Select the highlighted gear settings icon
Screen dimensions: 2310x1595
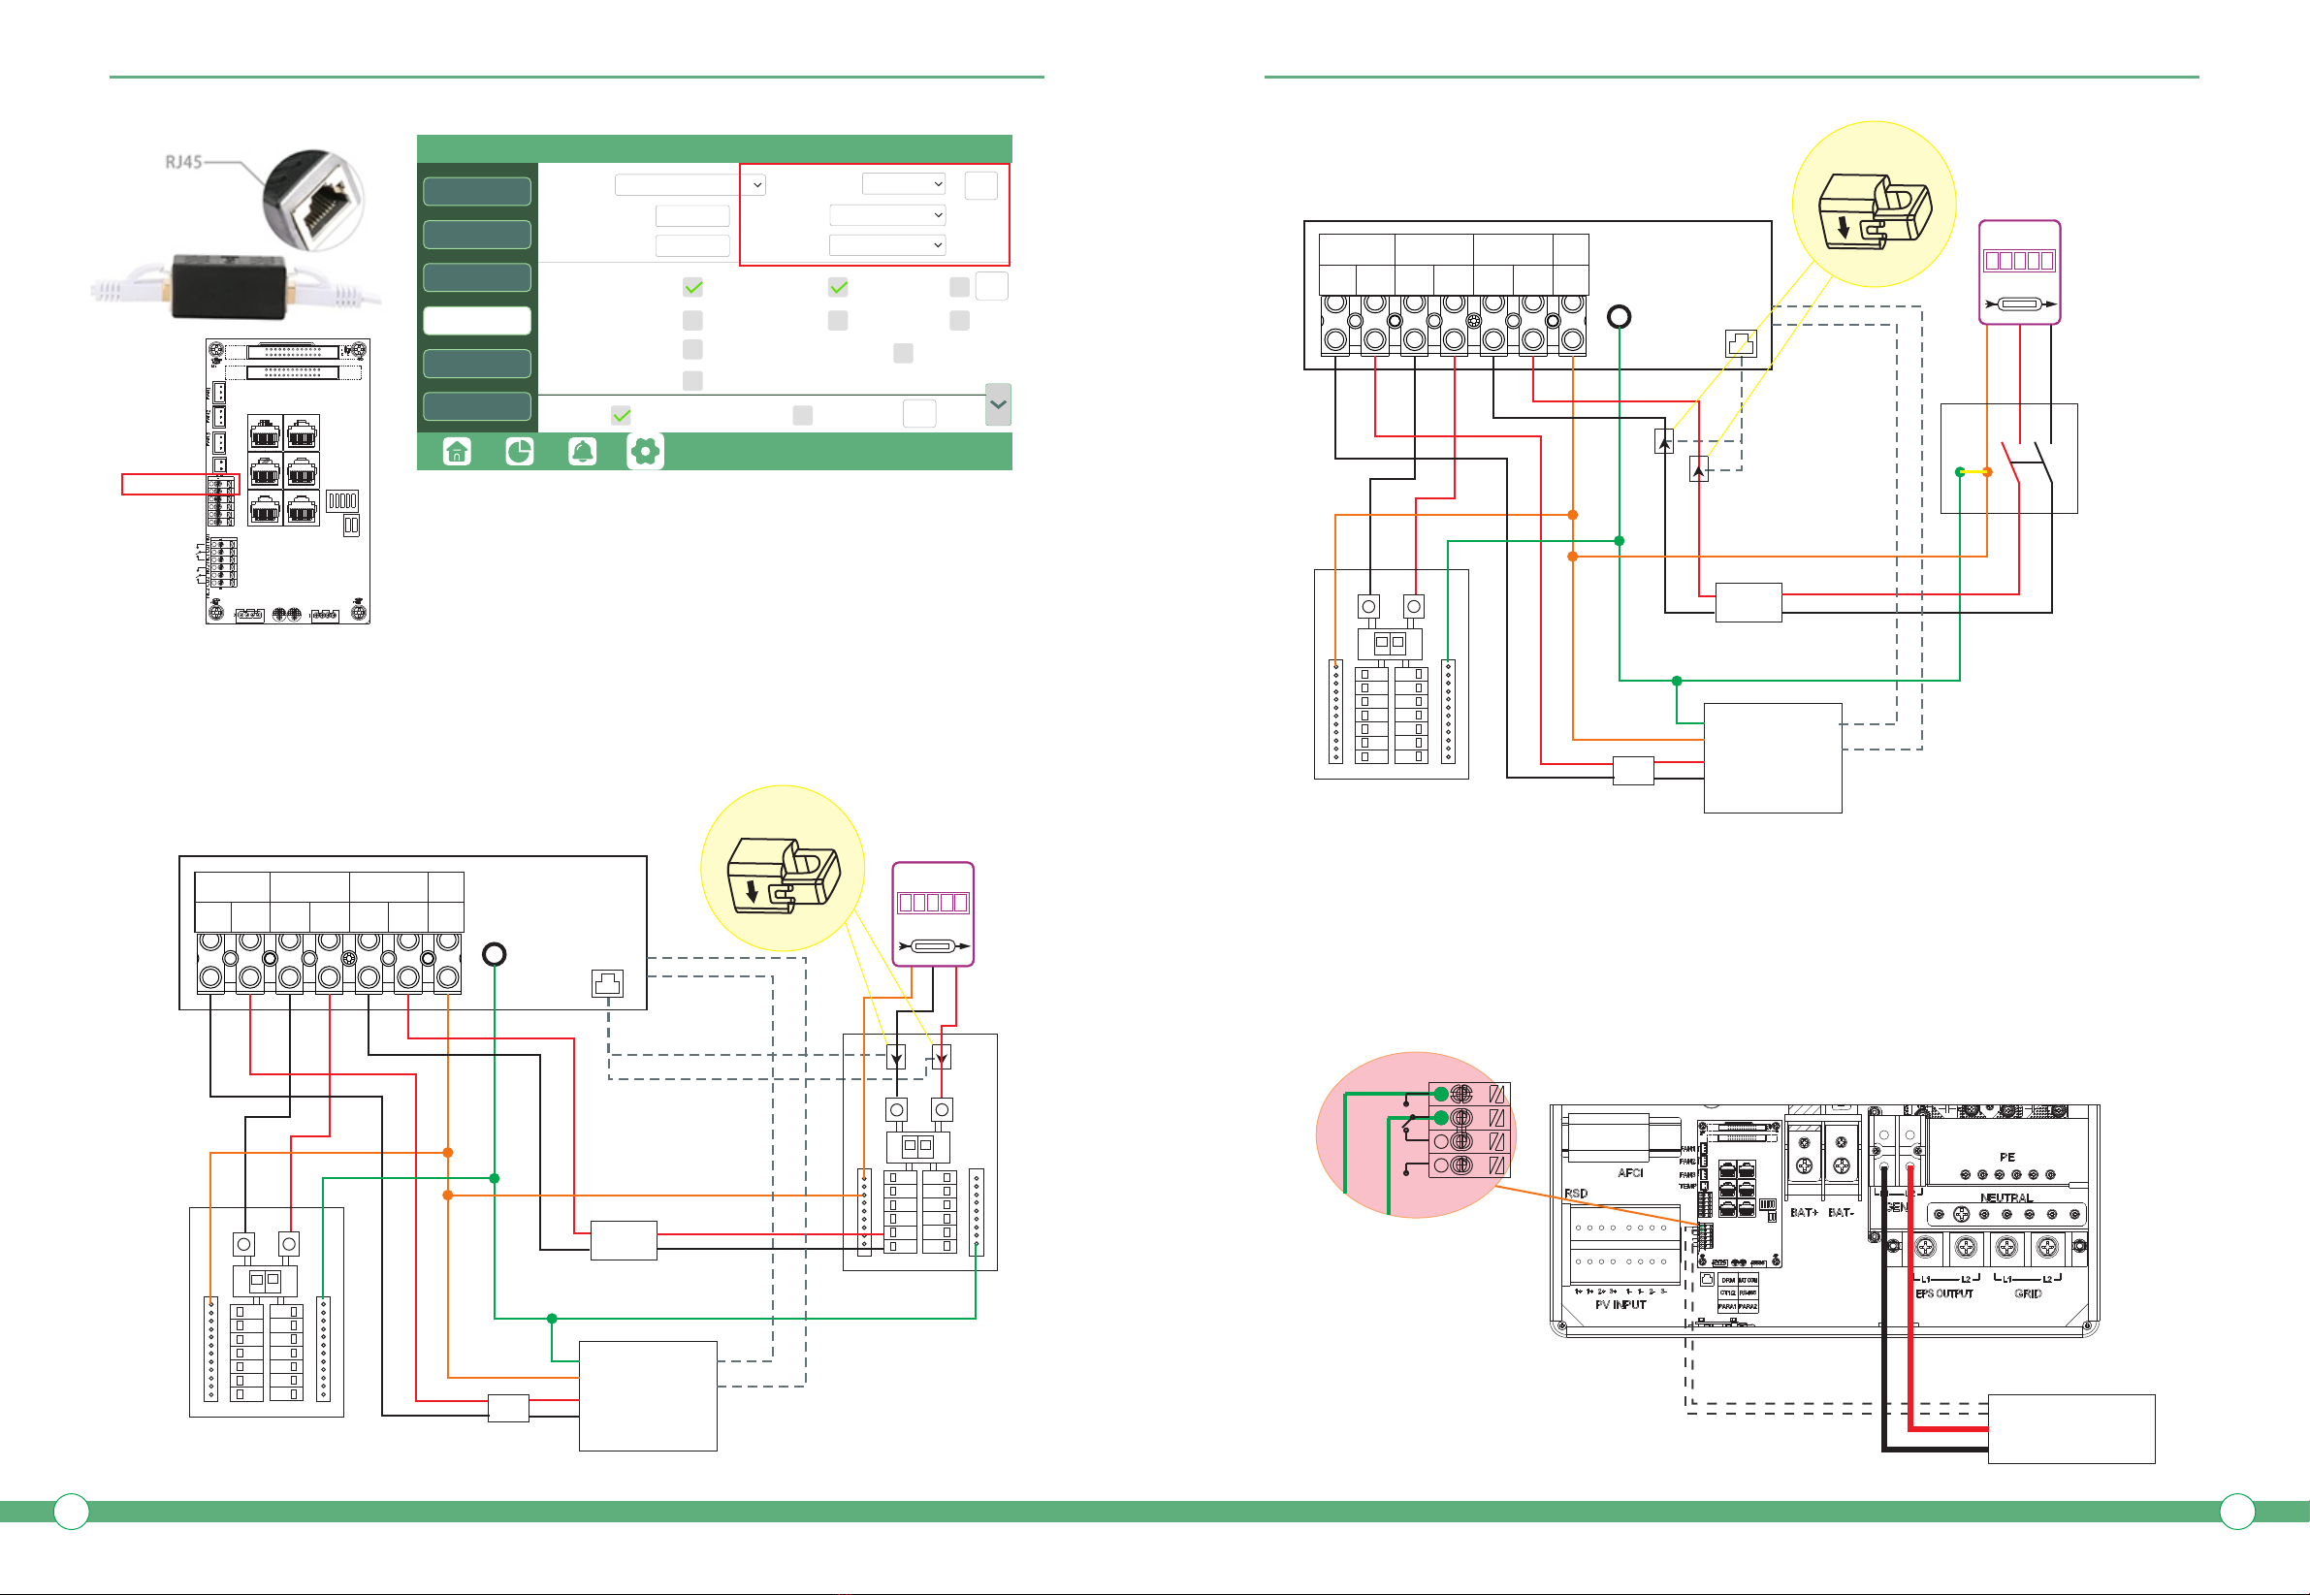645,452
